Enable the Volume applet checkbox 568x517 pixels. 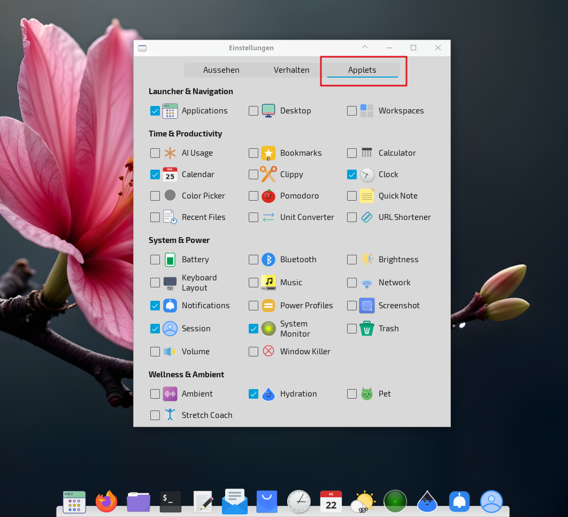155,352
